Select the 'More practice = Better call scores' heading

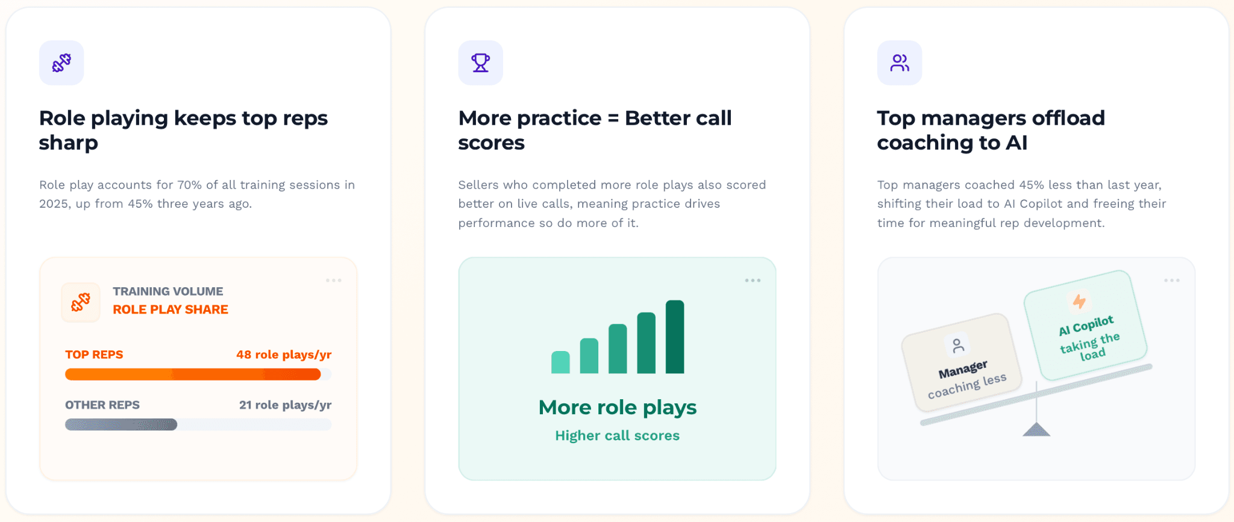pos(595,130)
